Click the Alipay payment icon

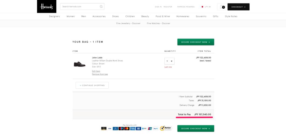coord(144,128)
